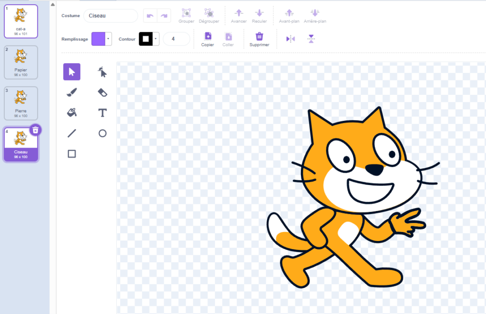Select the arrow Select tool
Screen dimensions: 486x314
coord(72,72)
